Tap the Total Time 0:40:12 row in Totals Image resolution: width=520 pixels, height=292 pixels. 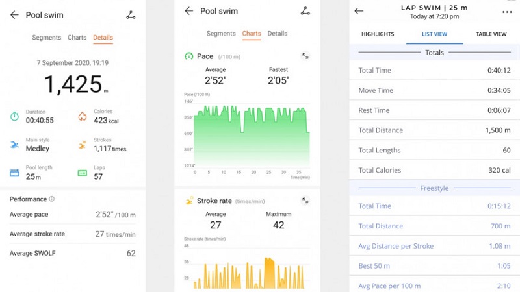point(434,70)
